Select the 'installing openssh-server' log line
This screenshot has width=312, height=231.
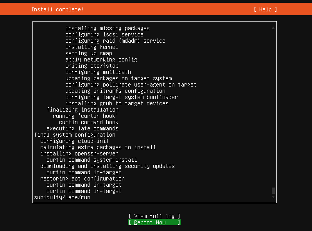(x=79, y=153)
